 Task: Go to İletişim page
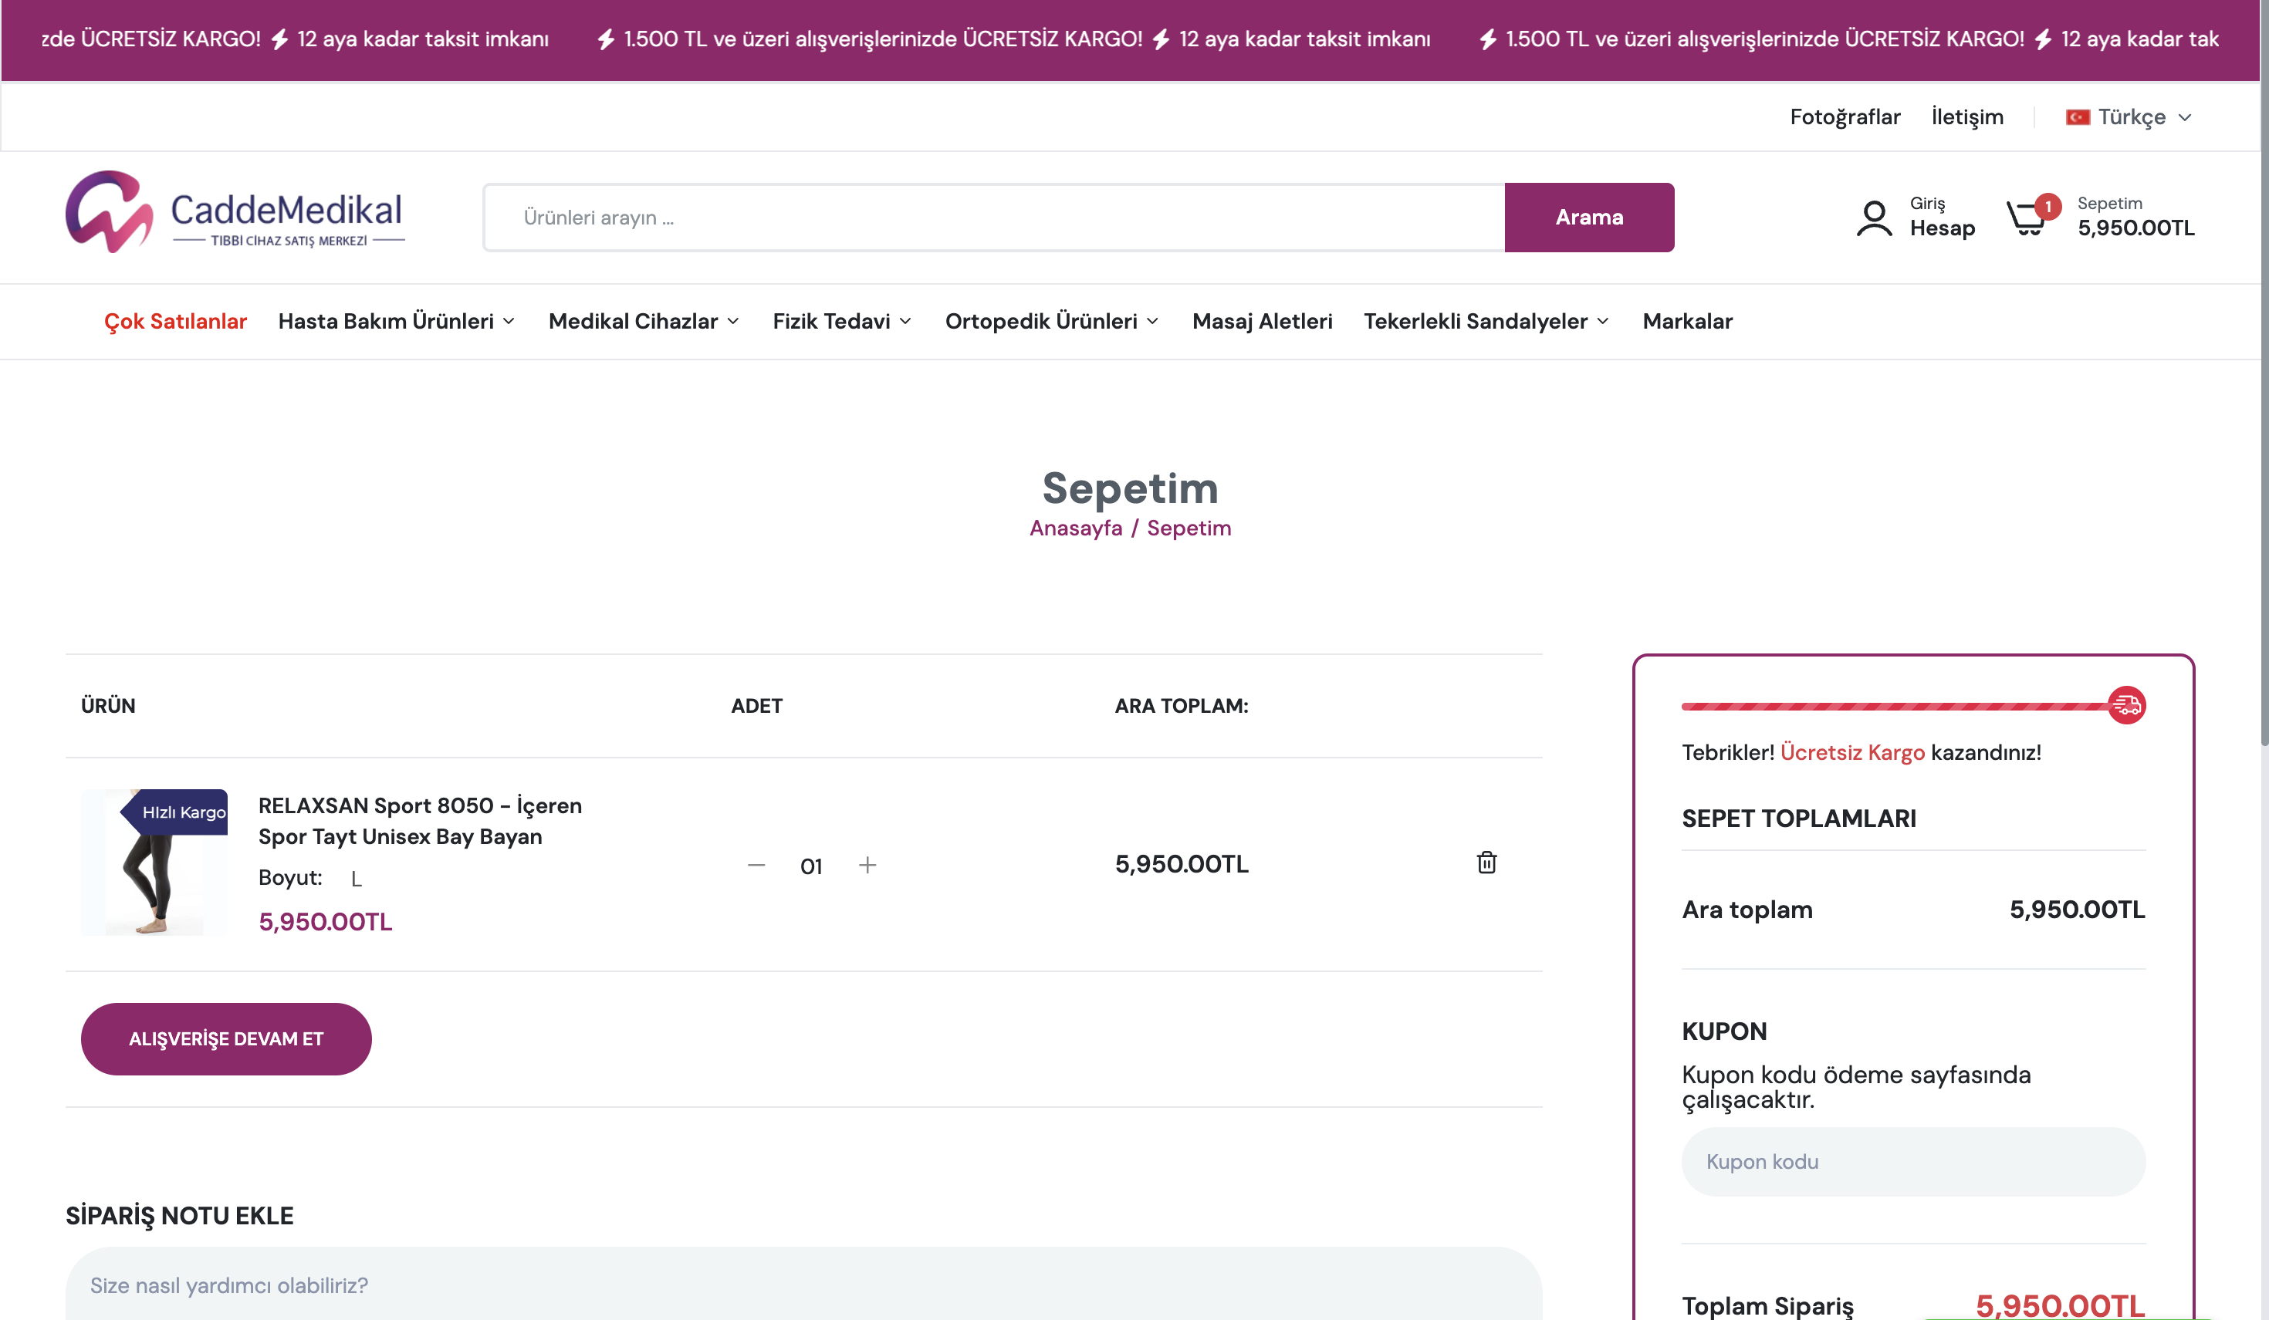coord(1967,117)
